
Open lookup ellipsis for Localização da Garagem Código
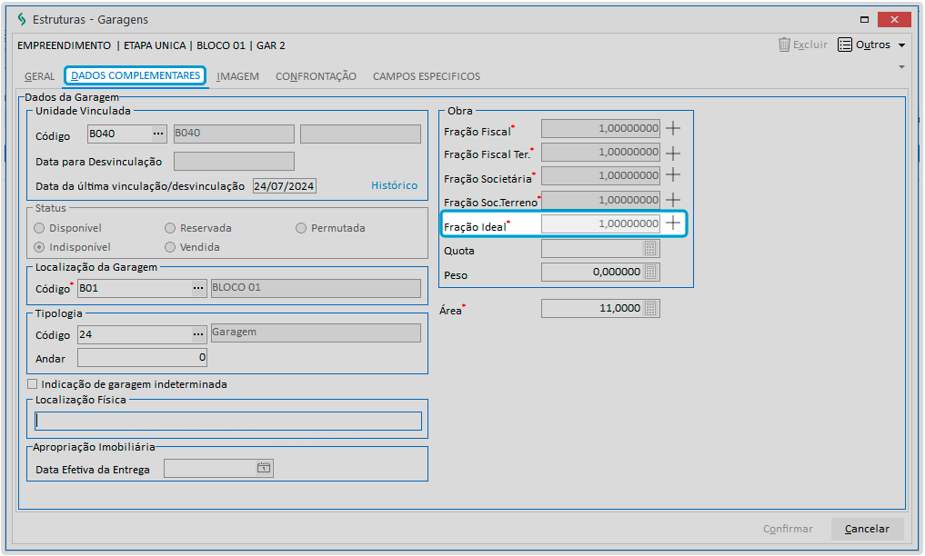coord(198,288)
